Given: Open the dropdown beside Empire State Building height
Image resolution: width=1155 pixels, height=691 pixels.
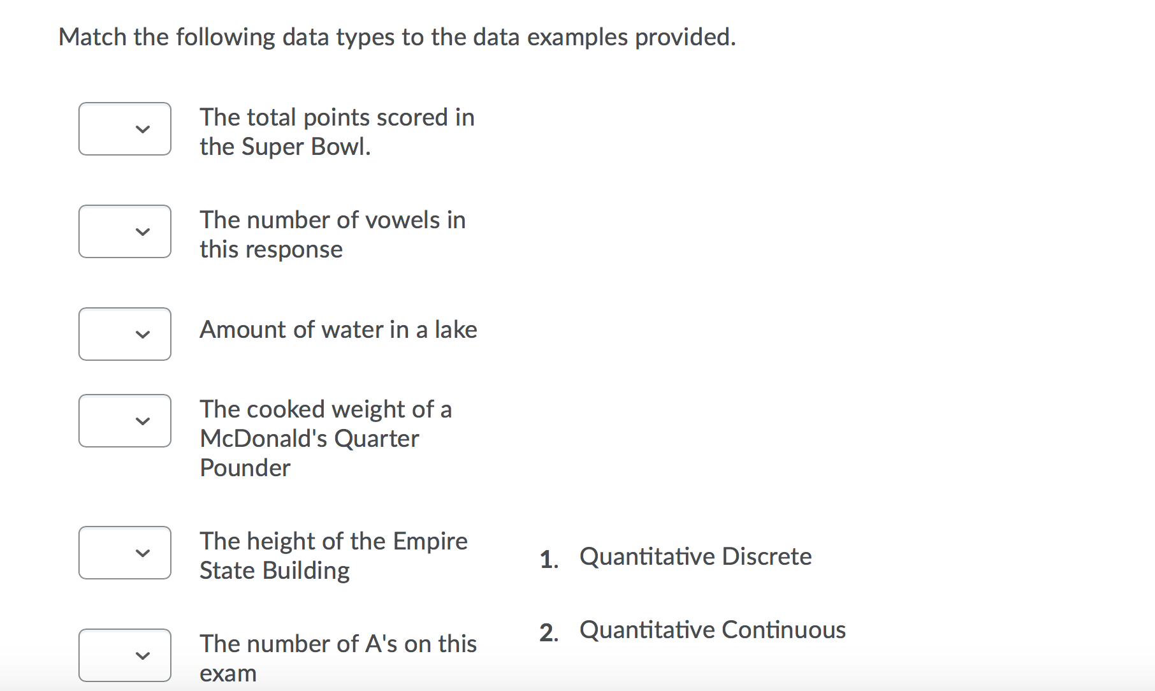Looking at the screenshot, I should click(x=124, y=553).
